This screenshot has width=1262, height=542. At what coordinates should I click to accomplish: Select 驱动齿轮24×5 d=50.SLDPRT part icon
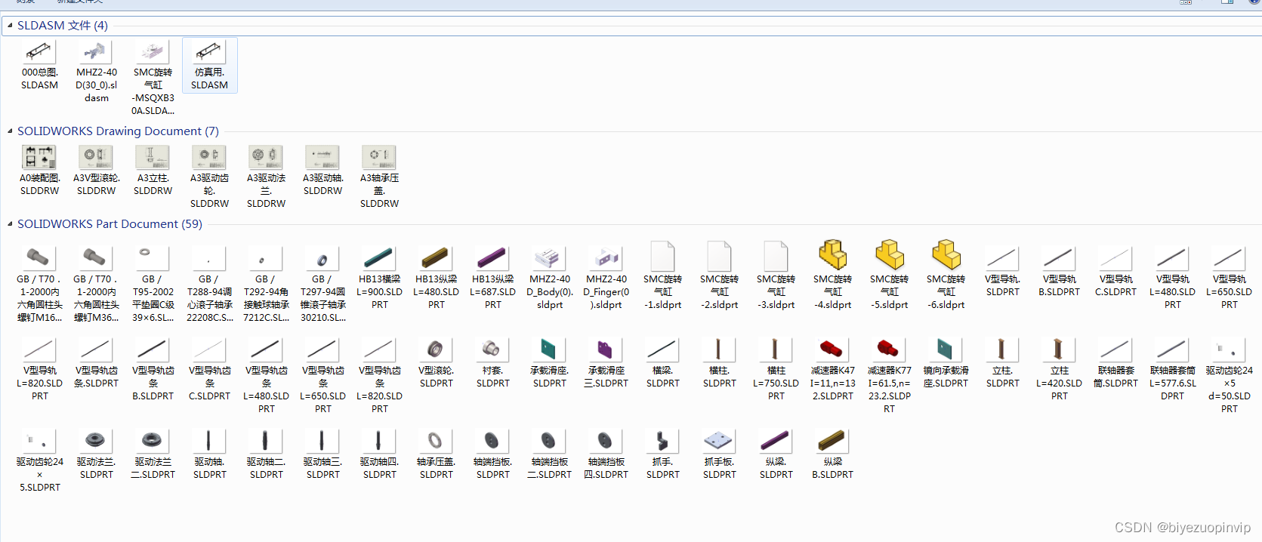click(x=1229, y=349)
